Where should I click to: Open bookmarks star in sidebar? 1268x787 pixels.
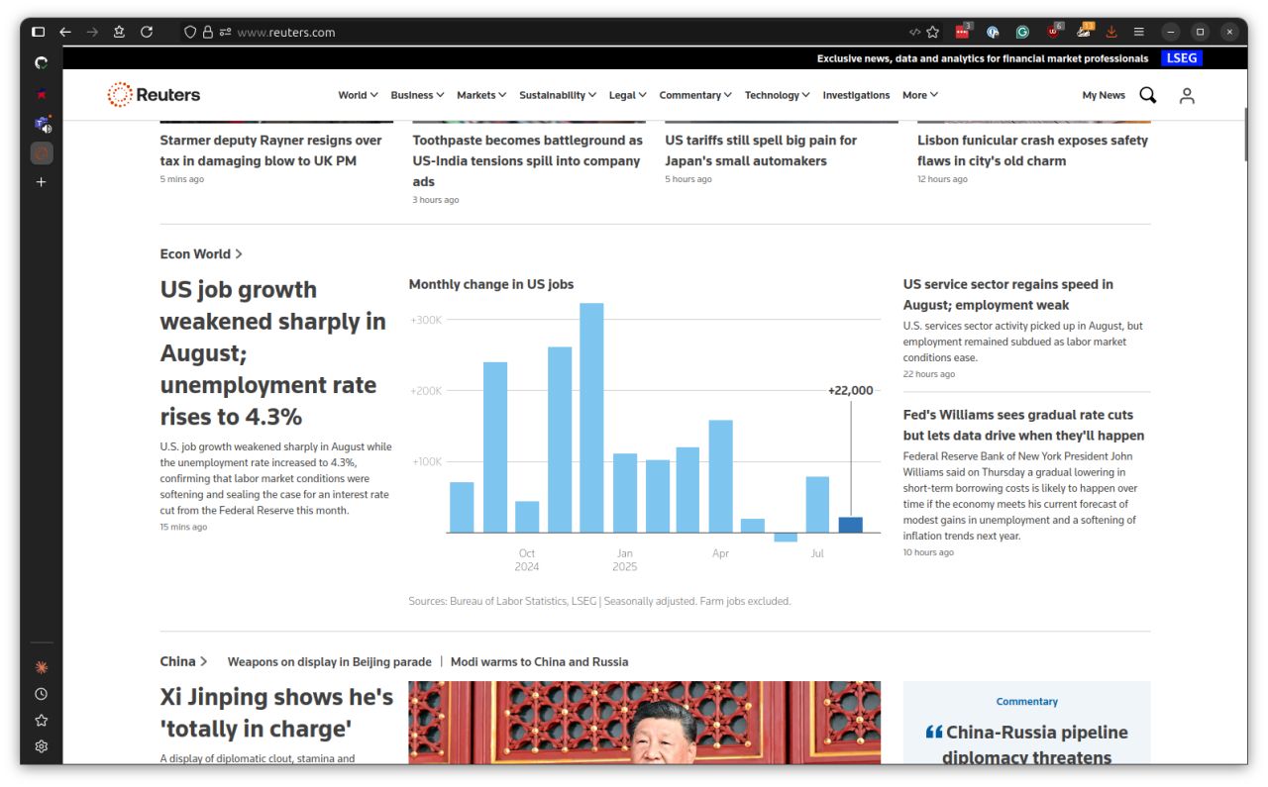[41, 721]
